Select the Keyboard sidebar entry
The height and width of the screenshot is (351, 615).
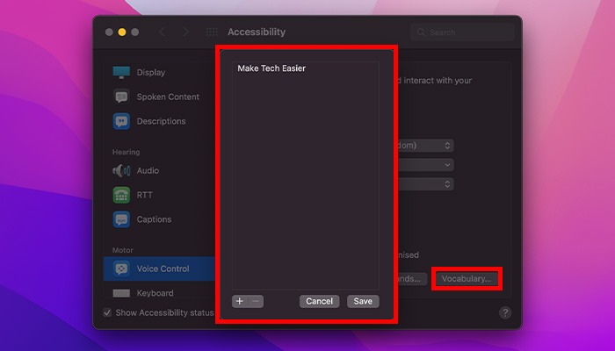click(159, 293)
